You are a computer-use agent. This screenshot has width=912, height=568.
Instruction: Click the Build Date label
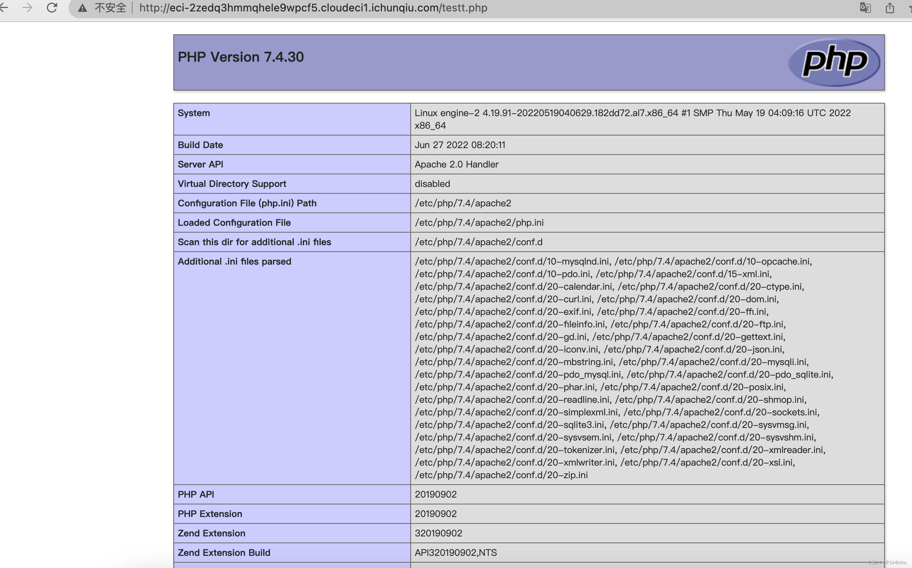pos(200,145)
